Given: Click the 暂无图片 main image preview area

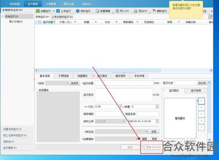Looking at the screenshot, I should [x=180, y=118].
